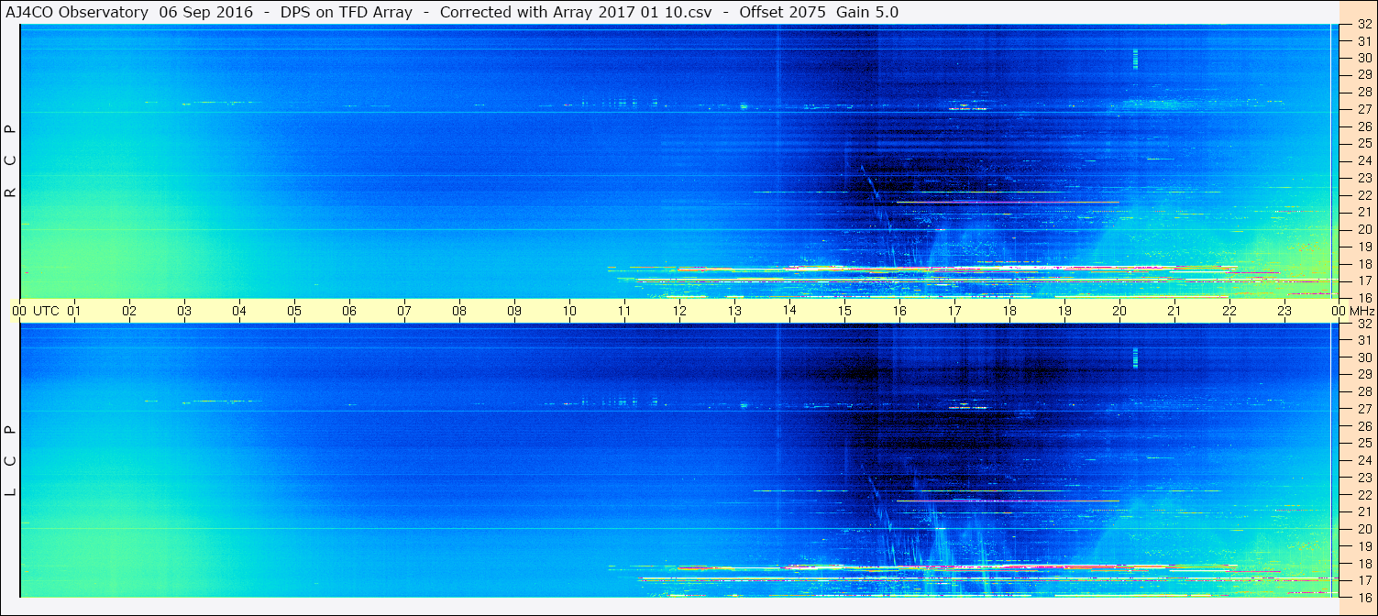Select hour "20" on the UTC axis
This screenshot has width=1378, height=616.
(1119, 311)
